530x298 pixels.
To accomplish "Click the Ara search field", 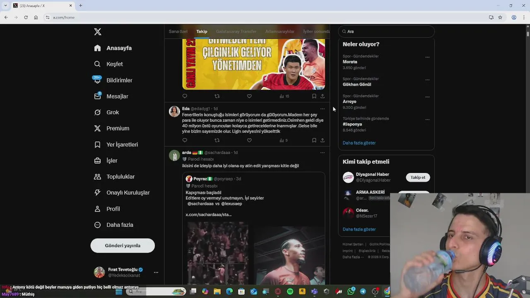I will (x=386, y=31).
